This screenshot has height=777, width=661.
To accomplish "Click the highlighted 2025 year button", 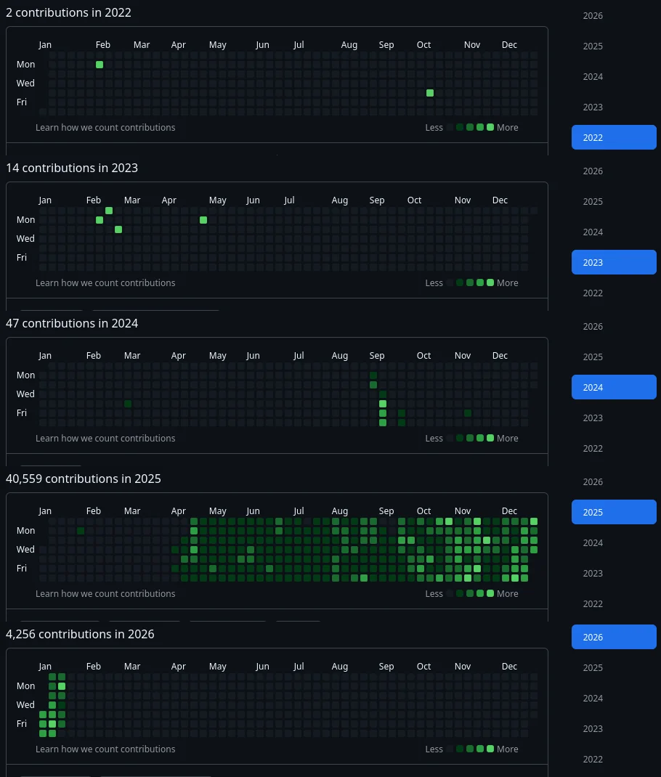I will point(614,512).
